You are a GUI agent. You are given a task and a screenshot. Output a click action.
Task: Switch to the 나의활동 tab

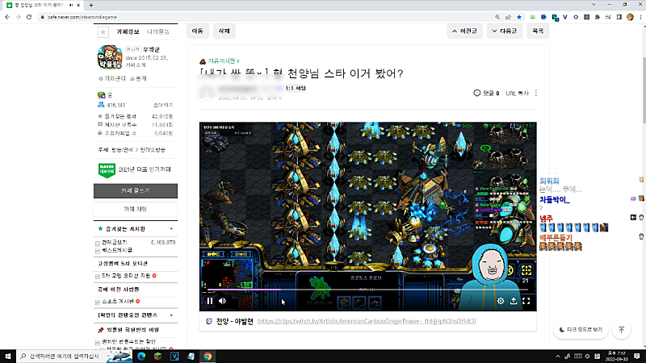pos(158,31)
